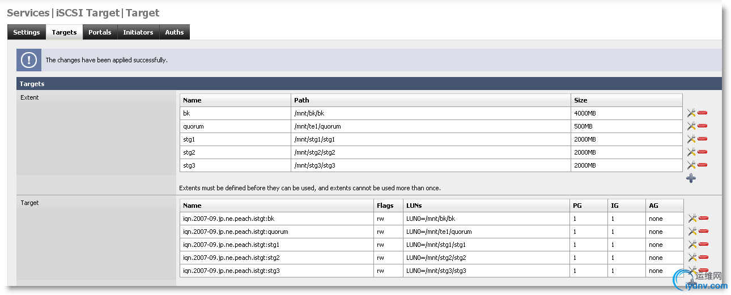Open the Auths tab
This screenshot has width=731, height=295.
(x=175, y=32)
